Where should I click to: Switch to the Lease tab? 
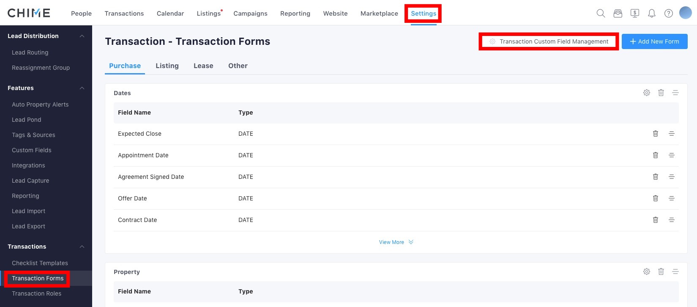[203, 66]
